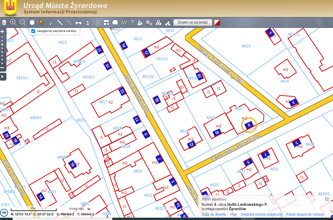Click the plus on the zoom slider
333x220 pixels.
pos(2,31)
